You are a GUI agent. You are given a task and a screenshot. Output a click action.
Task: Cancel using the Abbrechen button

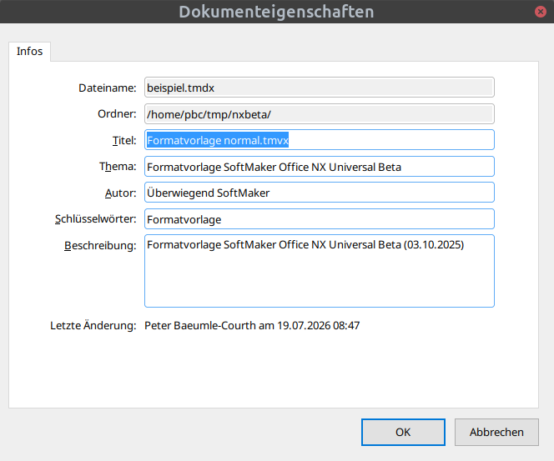(496, 432)
